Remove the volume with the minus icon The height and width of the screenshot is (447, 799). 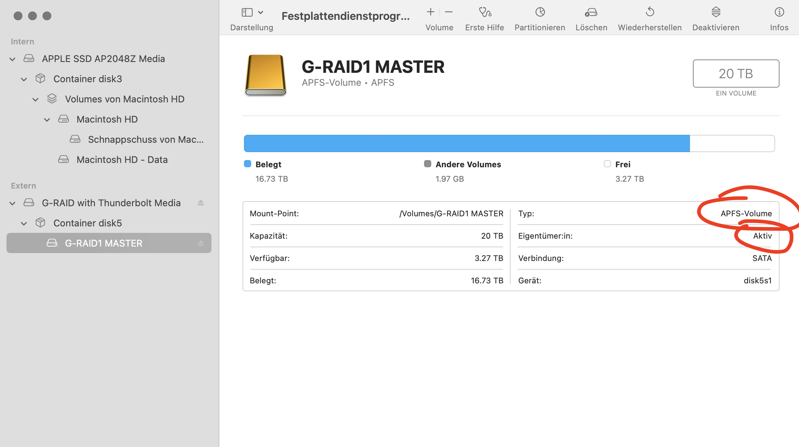[x=449, y=12]
